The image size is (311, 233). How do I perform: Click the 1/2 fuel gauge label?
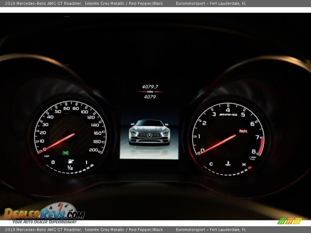[x=70, y=168]
